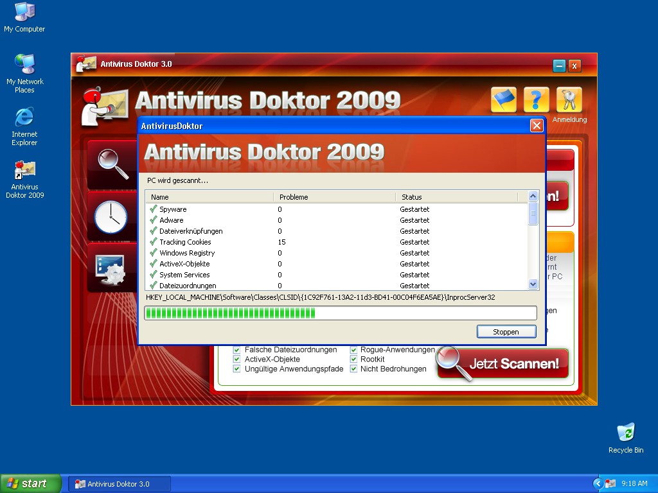Image resolution: width=658 pixels, height=493 pixels.
Task: Open the monitor and gear settings icon
Action: [x=111, y=269]
